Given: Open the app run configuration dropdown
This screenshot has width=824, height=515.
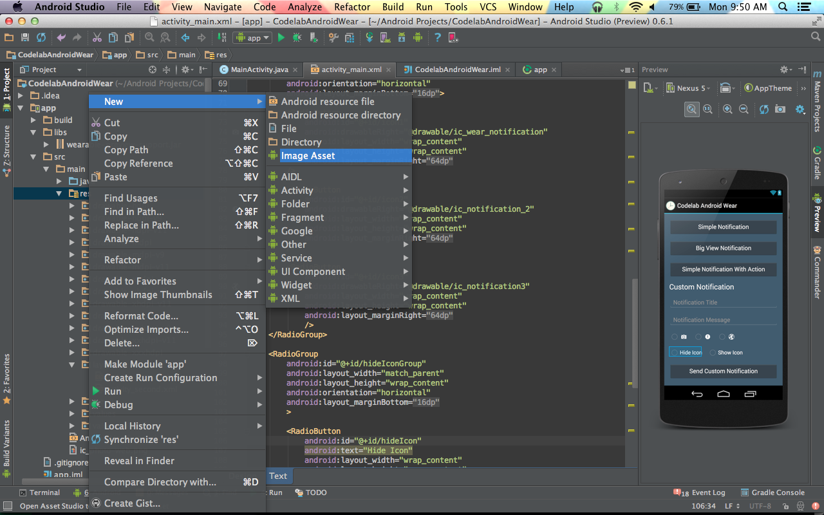Looking at the screenshot, I should (253, 38).
